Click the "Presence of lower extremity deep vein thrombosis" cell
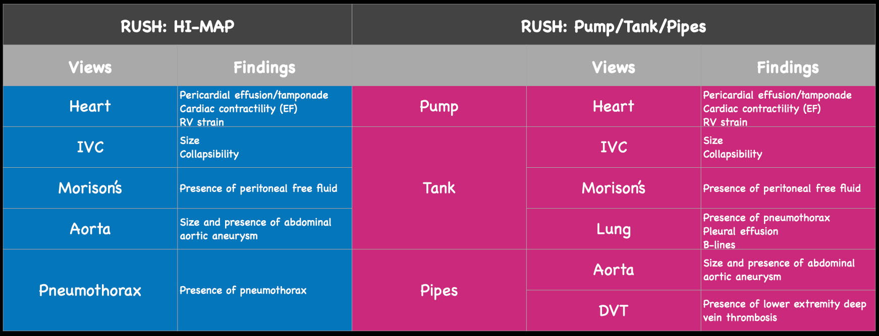The width and height of the screenshot is (879, 336). 785,310
